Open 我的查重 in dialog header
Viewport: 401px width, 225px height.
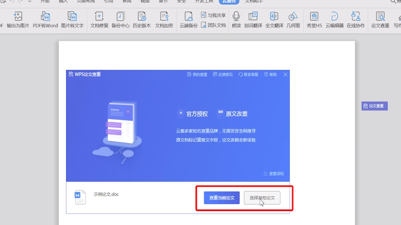click(x=197, y=75)
